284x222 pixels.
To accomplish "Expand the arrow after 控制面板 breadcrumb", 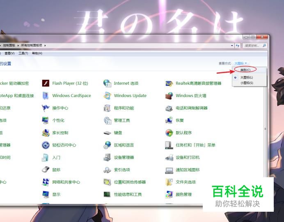I will pyautogui.click(x=18, y=45).
